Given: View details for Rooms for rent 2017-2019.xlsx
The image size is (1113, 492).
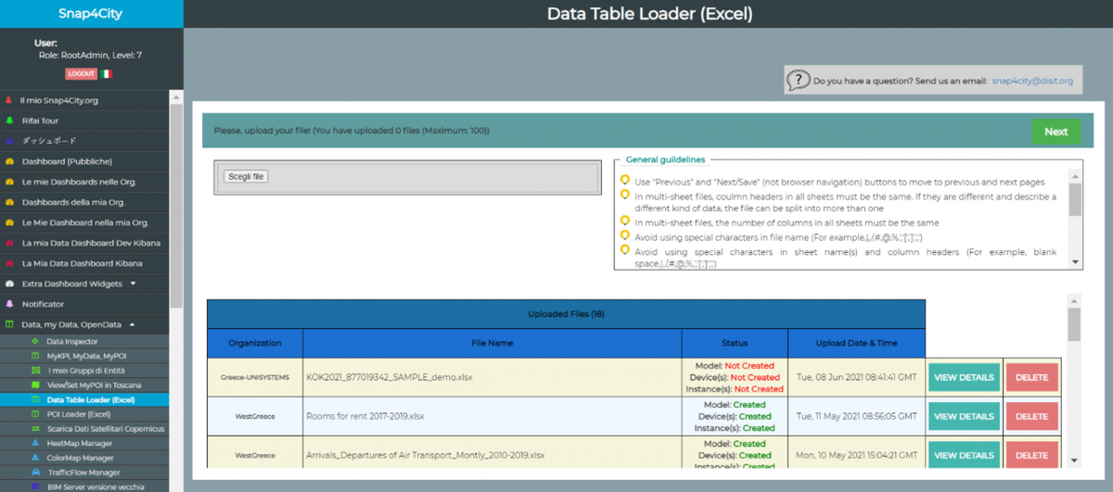Looking at the screenshot, I should (x=963, y=417).
